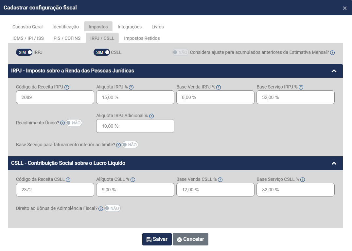
Task: Click the Base Venda IRPJ % field
Action: [215, 97]
